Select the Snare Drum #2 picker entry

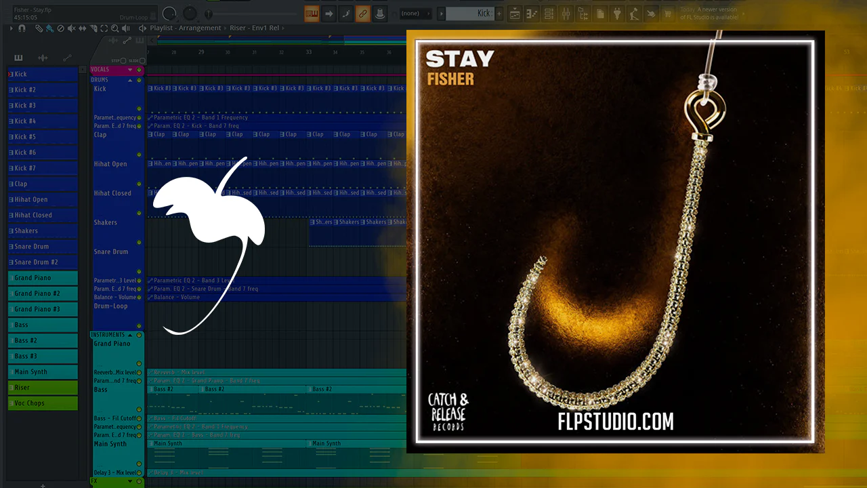[43, 262]
